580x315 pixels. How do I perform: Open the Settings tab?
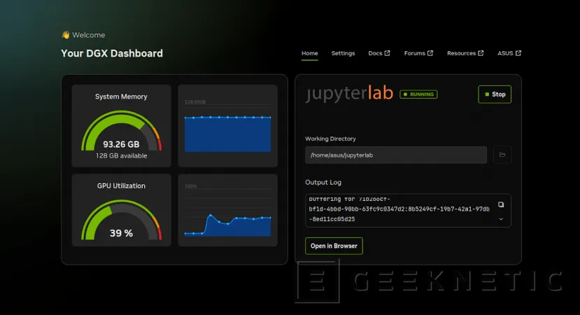[343, 53]
